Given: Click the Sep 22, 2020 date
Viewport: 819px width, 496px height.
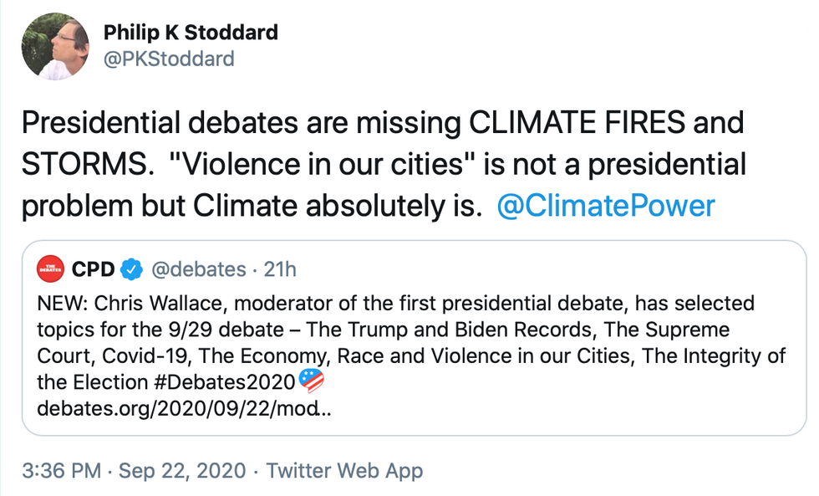Looking at the screenshot, I should click(x=182, y=471).
